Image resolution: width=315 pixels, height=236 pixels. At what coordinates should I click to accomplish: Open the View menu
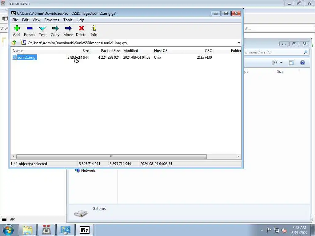36,20
